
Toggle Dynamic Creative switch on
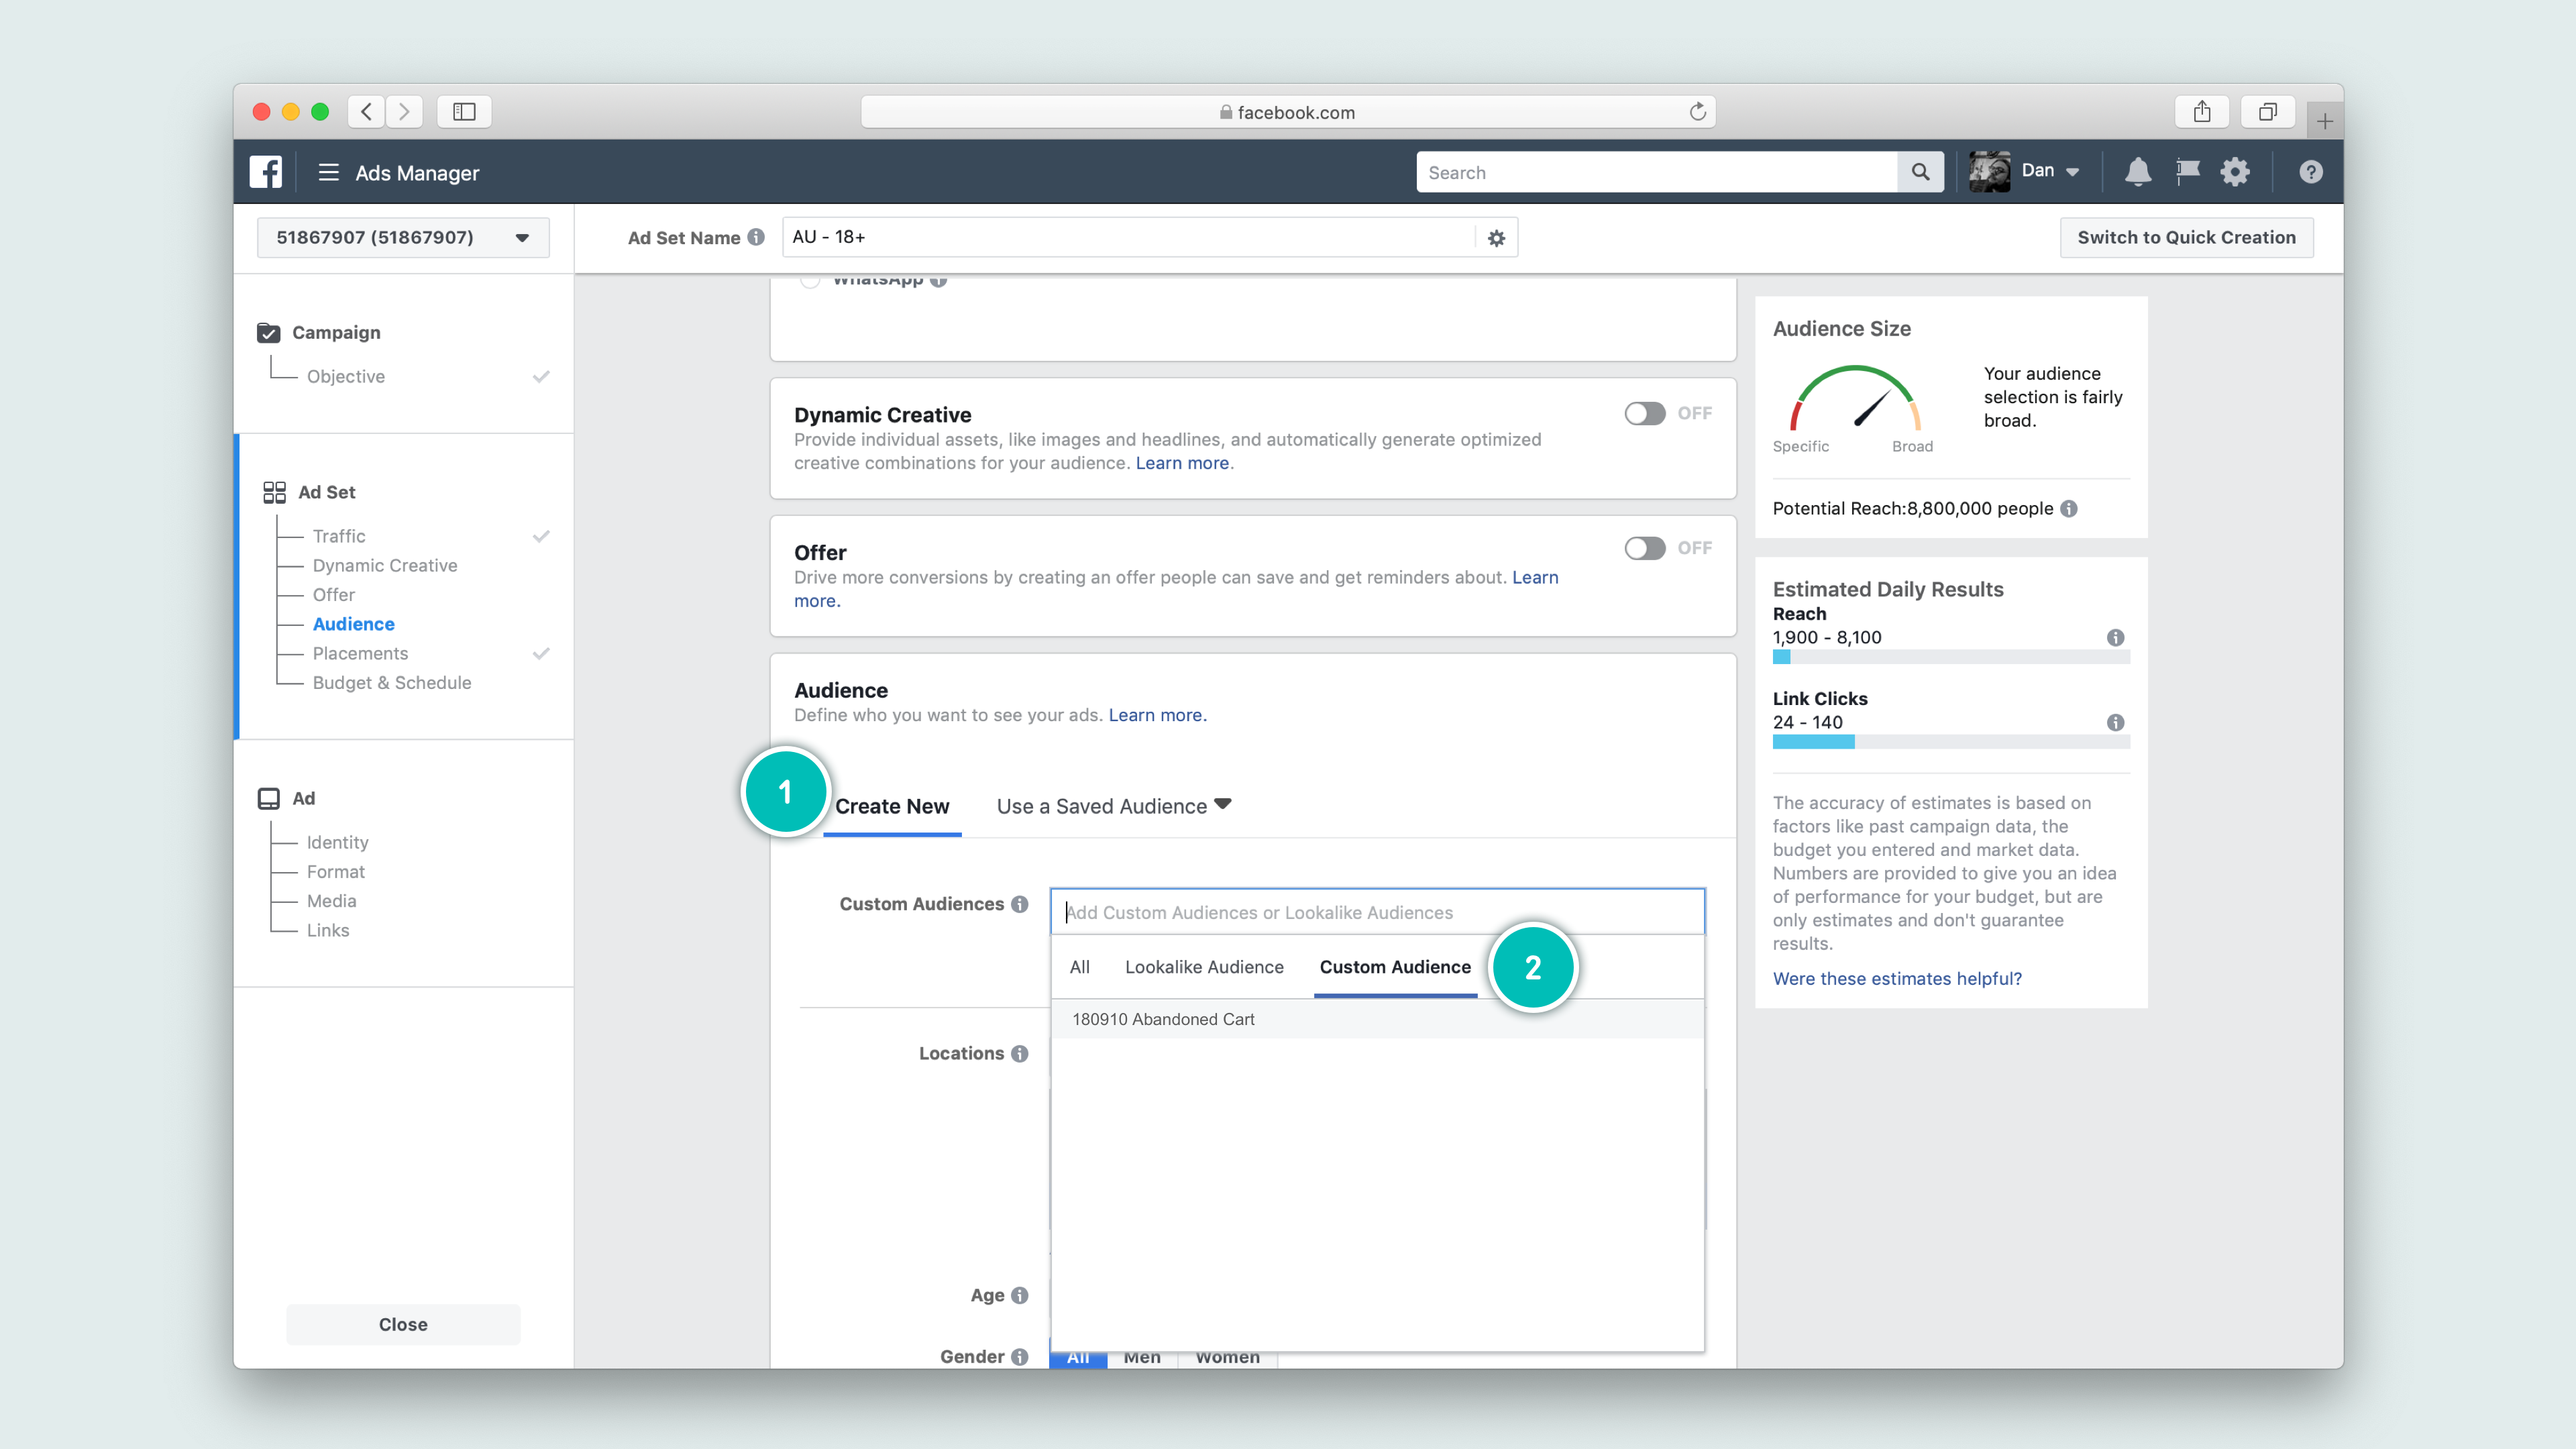pos(1645,413)
